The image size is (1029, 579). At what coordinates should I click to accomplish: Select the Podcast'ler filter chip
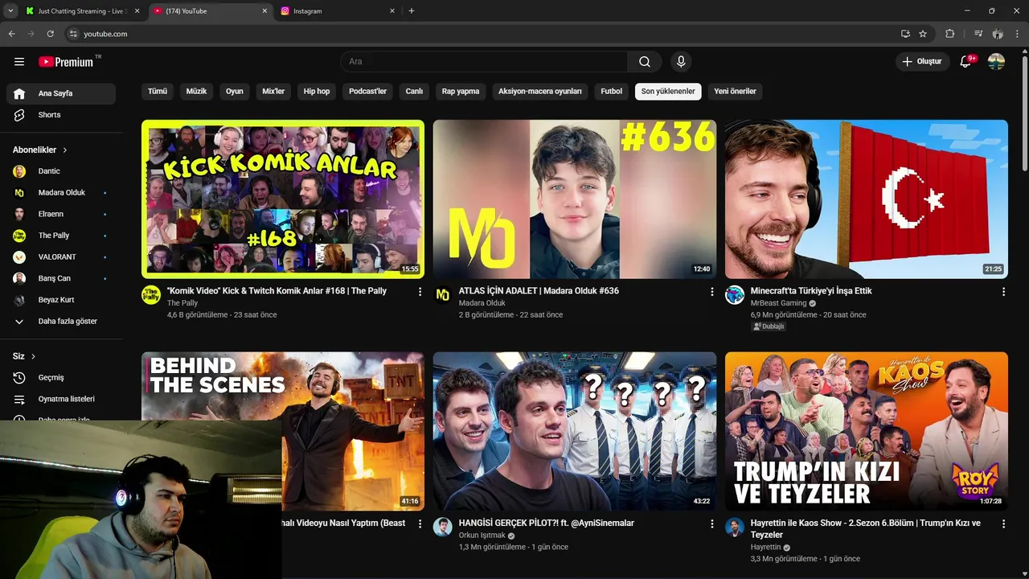point(367,92)
